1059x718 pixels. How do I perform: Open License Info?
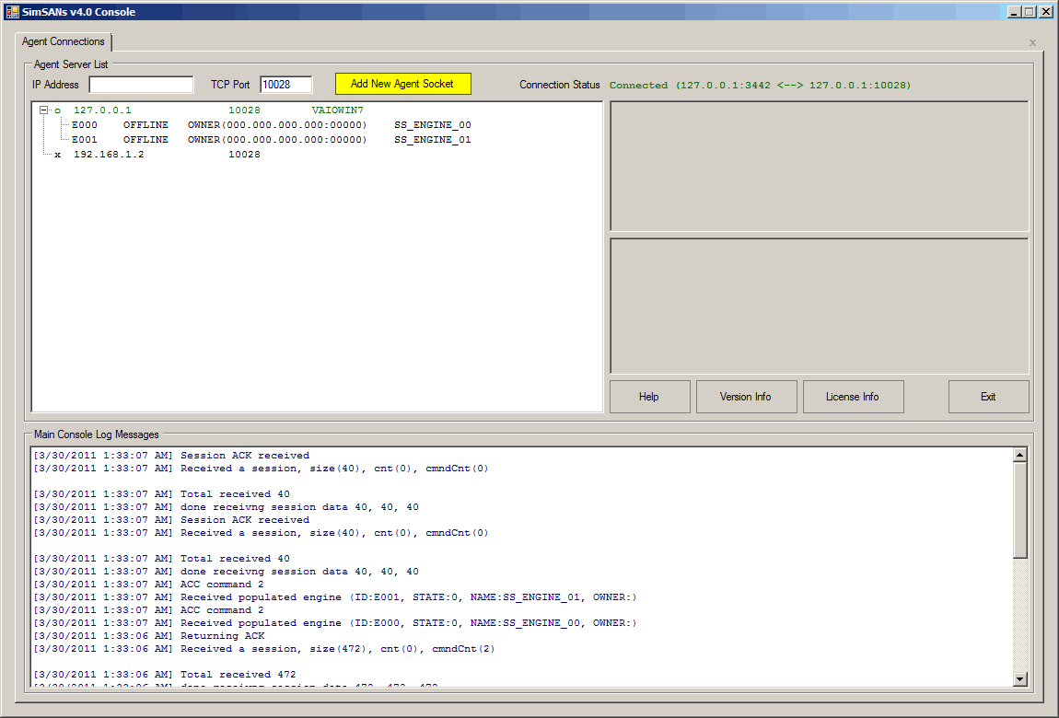click(852, 397)
